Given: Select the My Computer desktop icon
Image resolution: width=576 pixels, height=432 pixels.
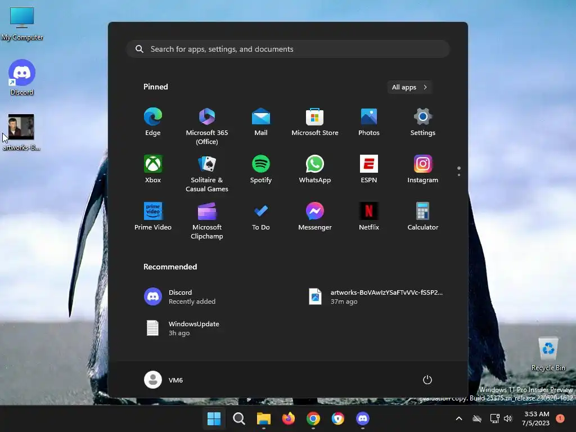Looking at the screenshot, I should point(22,24).
